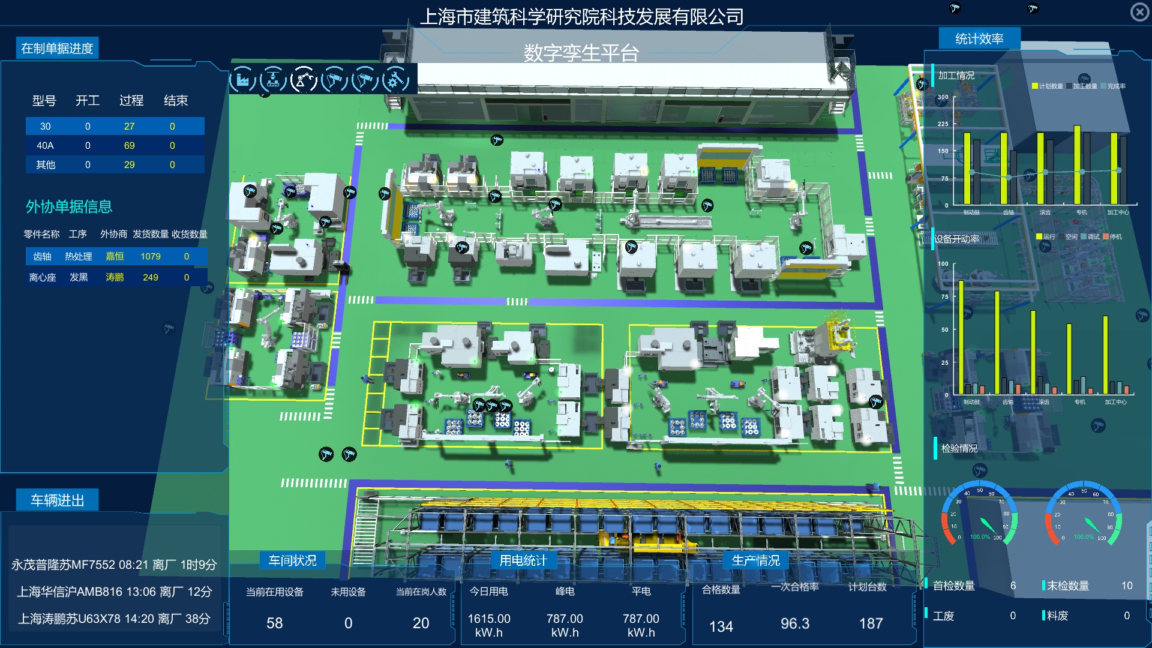Toggle 停机 legend in 设备开动率 chart
Viewport: 1152px width, 648px height.
pyautogui.click(x=1112, y=237)
